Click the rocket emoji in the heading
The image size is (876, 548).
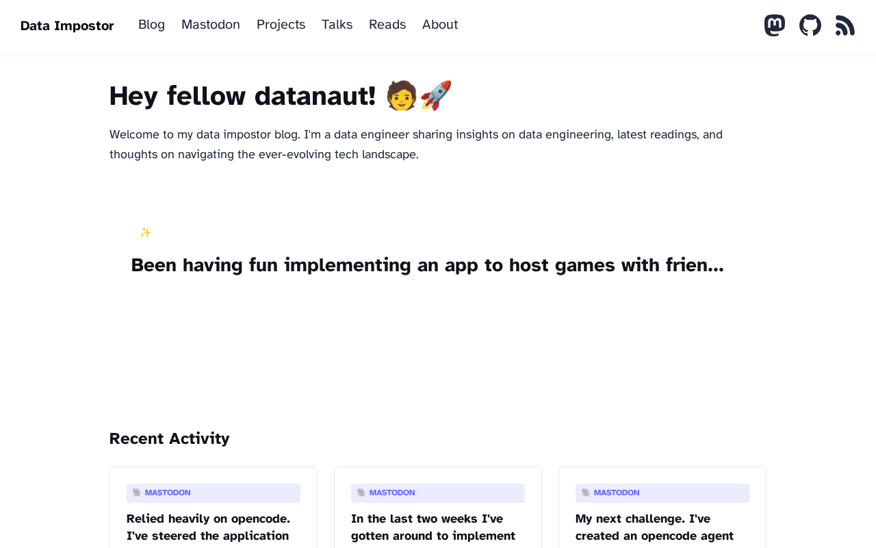(x=436, y=95)
